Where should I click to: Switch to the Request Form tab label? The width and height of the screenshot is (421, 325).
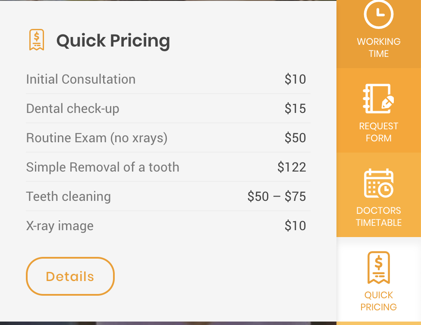378,132
